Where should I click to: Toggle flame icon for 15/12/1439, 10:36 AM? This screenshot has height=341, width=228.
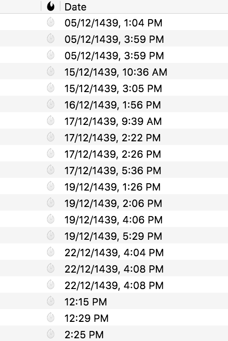pyautogui.click(x=51, y=72)
